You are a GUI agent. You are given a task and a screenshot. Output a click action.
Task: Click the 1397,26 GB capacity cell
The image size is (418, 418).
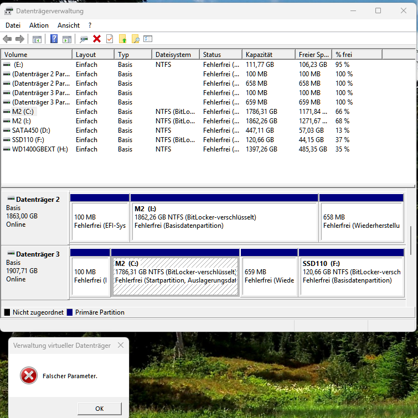click(x=261, y=149)
